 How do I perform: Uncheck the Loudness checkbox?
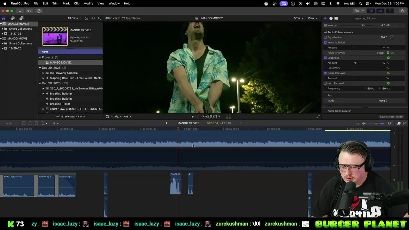click(325, 58)
